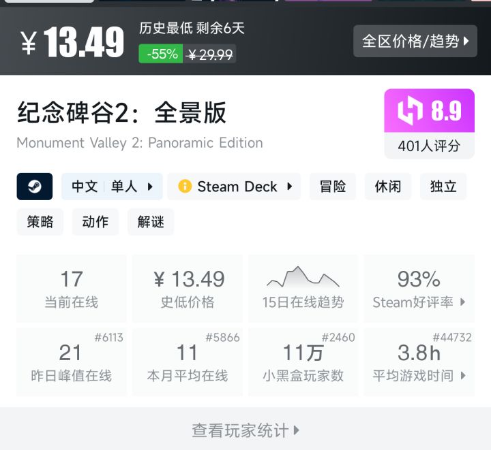The height and width of the screenshot is (450, 491).
Task: Expand the Steam Deck compatibility tag
Action: (234, 187)
